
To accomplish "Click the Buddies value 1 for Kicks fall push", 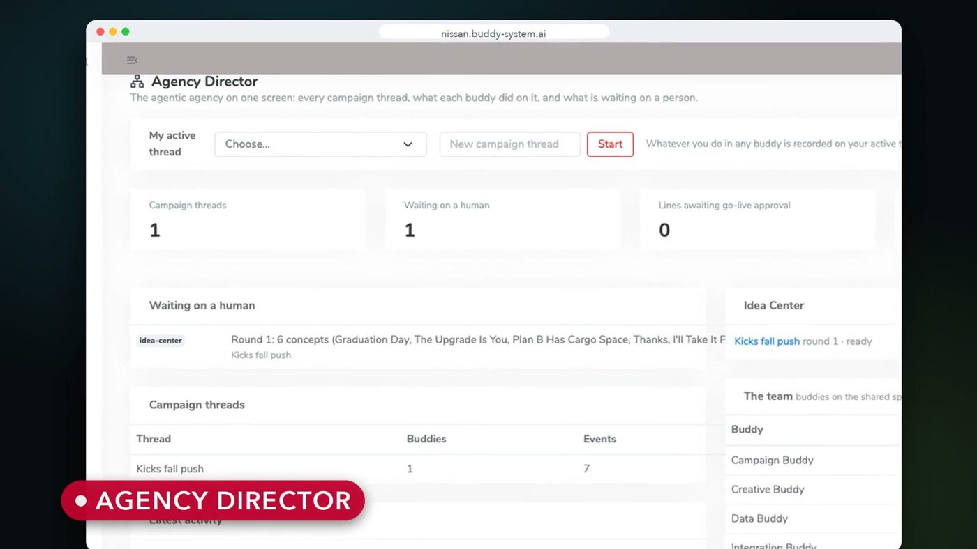I will point(410,469).
